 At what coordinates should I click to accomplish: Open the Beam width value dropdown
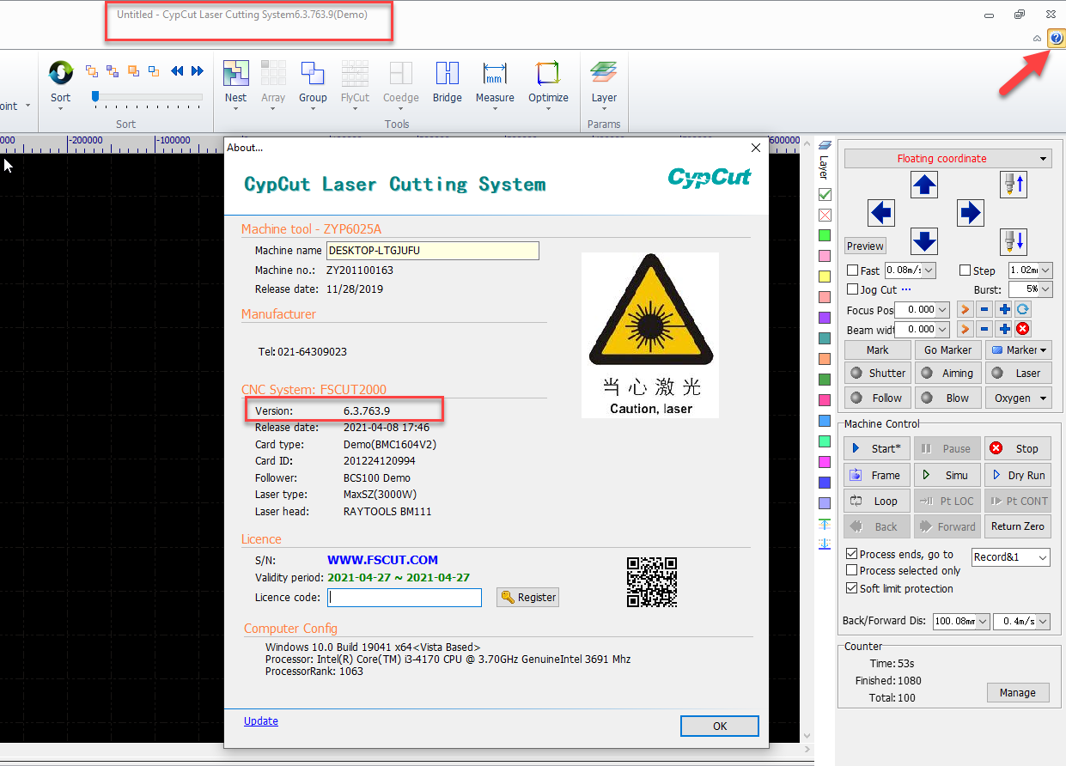(943, 329)
